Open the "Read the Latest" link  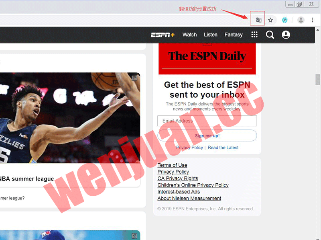click(x=223, y=148)
